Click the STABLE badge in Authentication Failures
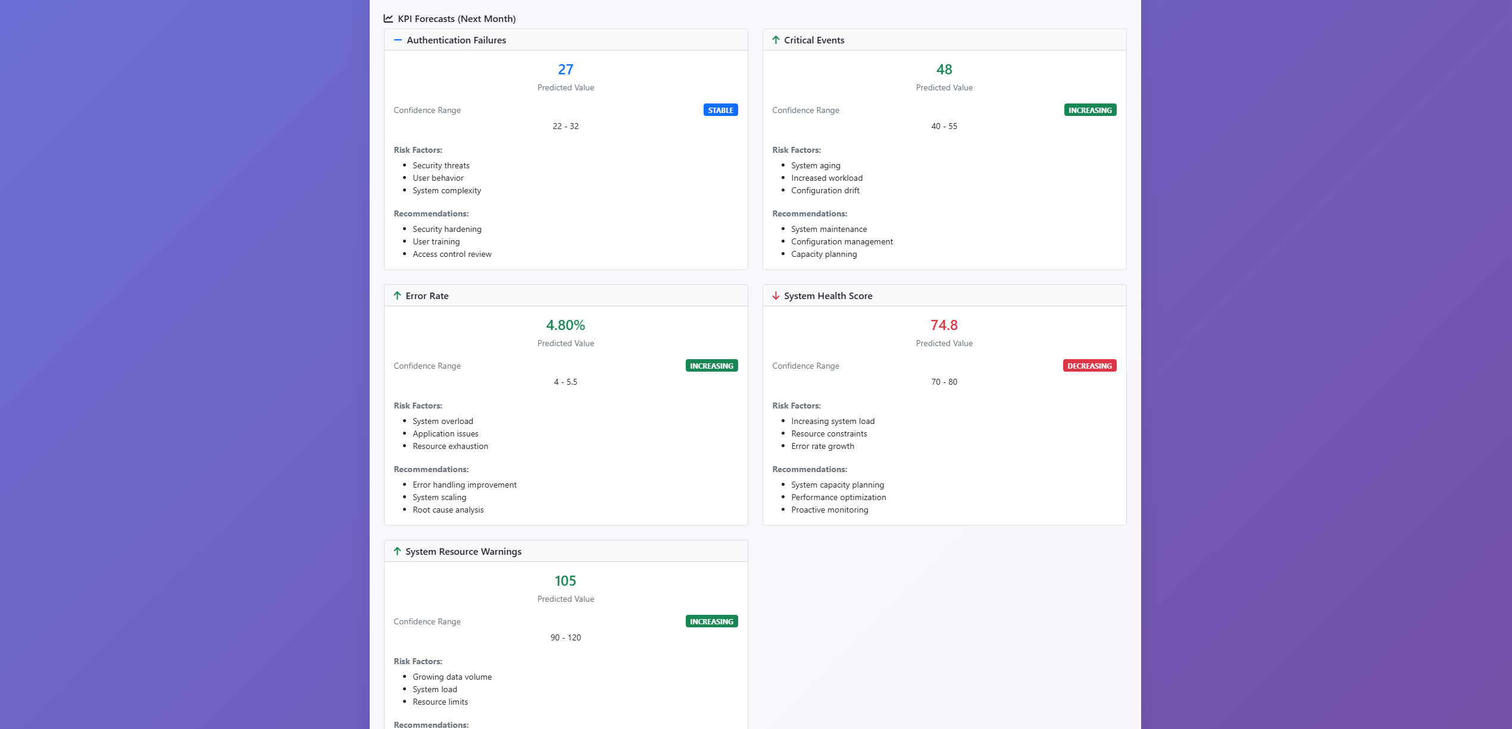1512x729 pixels. click(x=720, y=110)
